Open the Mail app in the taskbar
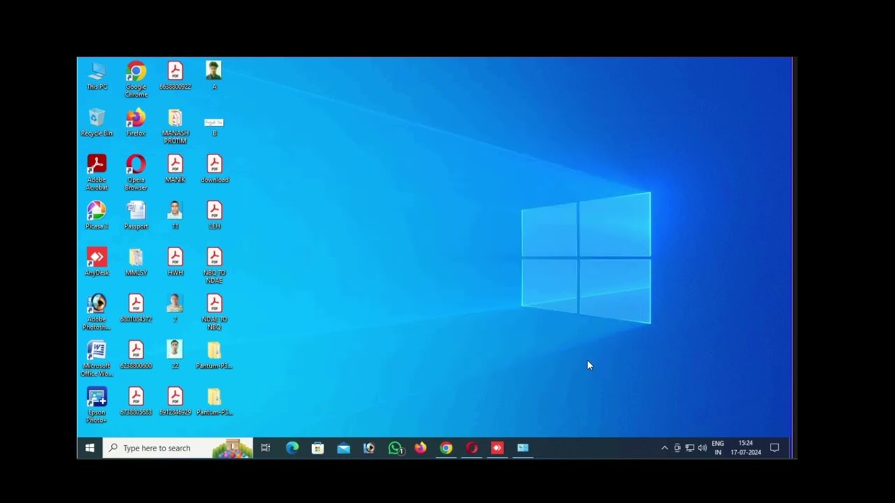 coord(343,448)
